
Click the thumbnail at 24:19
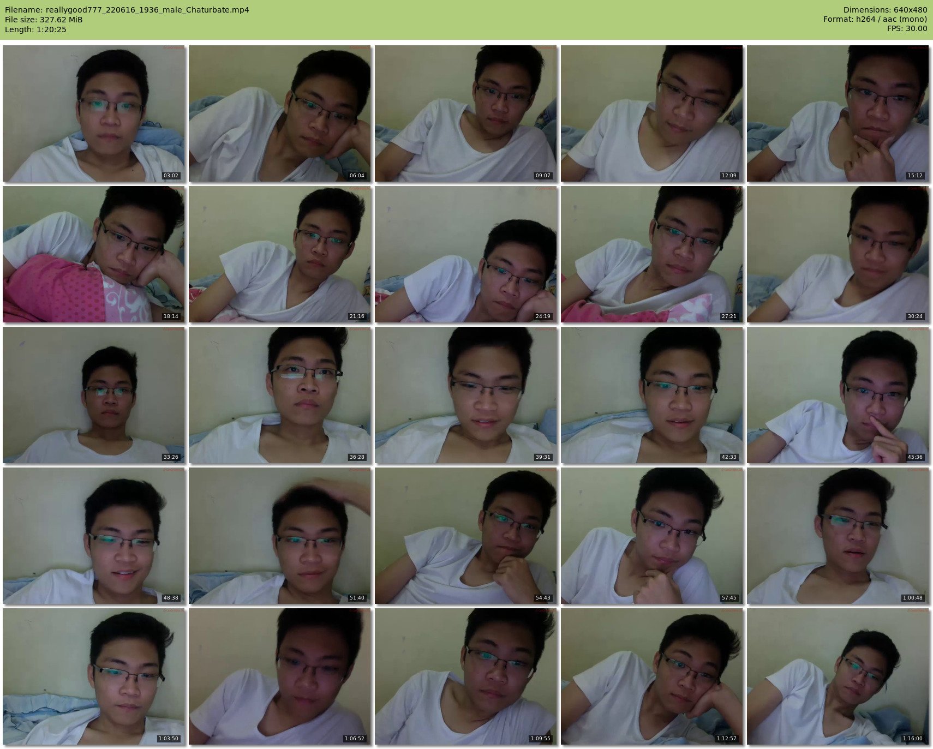tap(465, 254)
